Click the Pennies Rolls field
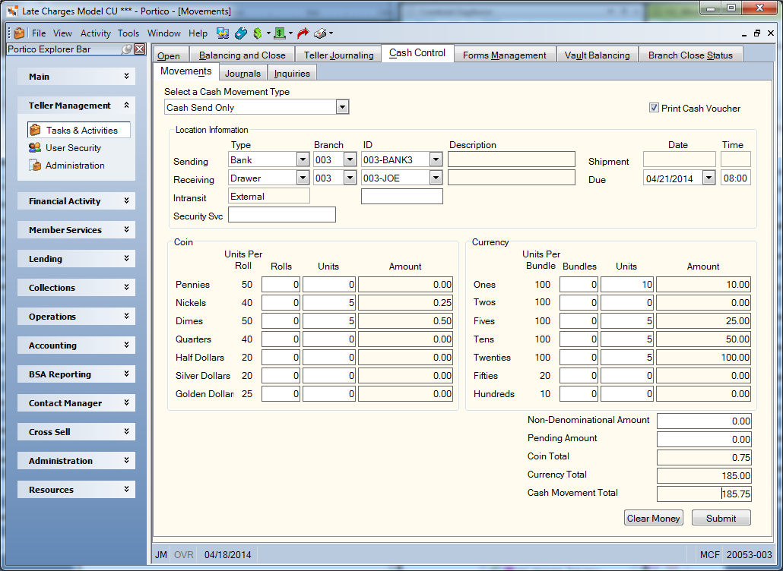This screenshot has width=783, height=571. coord(281,285)
